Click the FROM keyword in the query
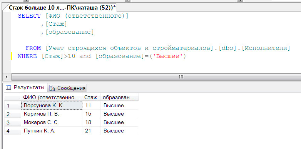This screenshot has height=149, width=301. [x=33, y=48]
